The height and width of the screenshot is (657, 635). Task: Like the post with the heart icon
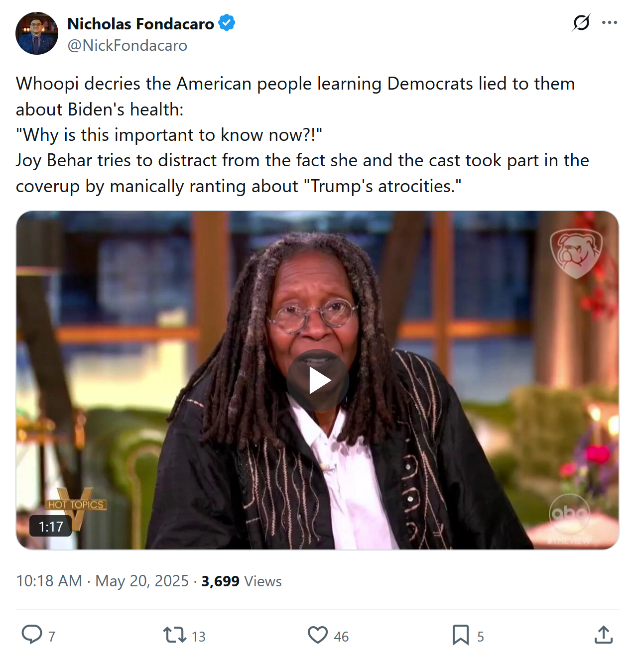tap(318, 635)
